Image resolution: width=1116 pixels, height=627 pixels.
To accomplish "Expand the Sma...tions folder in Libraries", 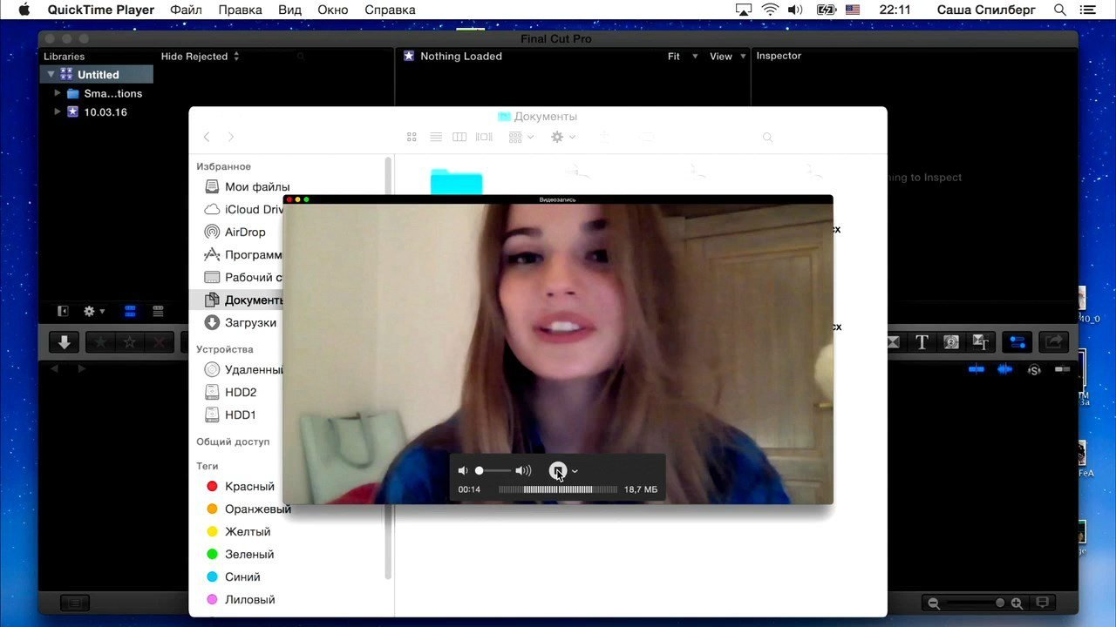I will click(x=58, y=93).
